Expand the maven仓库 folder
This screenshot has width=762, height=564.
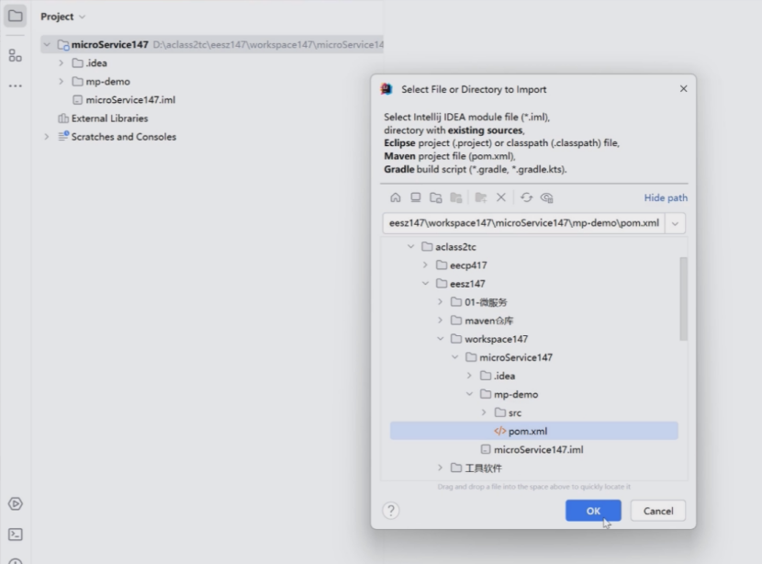(x=440, y=321)
